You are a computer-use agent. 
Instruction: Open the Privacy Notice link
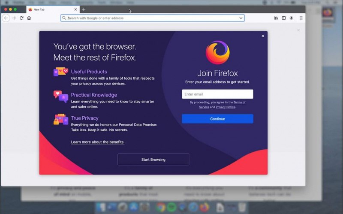pyautogui.click(x=226, y=107)
